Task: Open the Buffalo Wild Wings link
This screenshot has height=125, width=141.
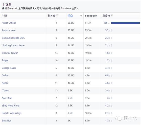Action: pyautogui.click(x=12, y=113)
